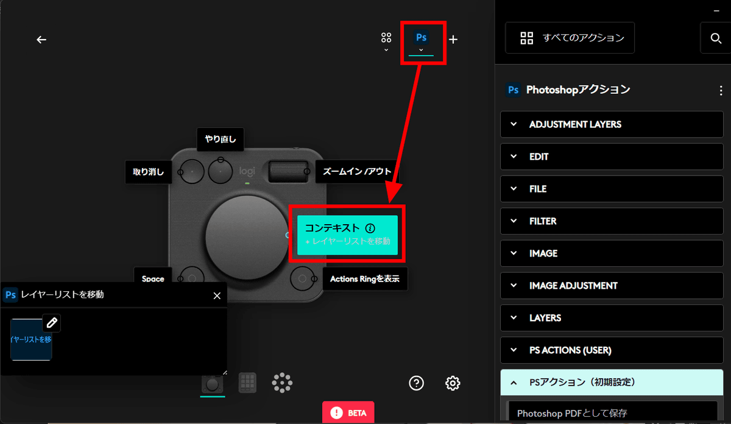Open search with the magnifier icon

pos(716,37)
